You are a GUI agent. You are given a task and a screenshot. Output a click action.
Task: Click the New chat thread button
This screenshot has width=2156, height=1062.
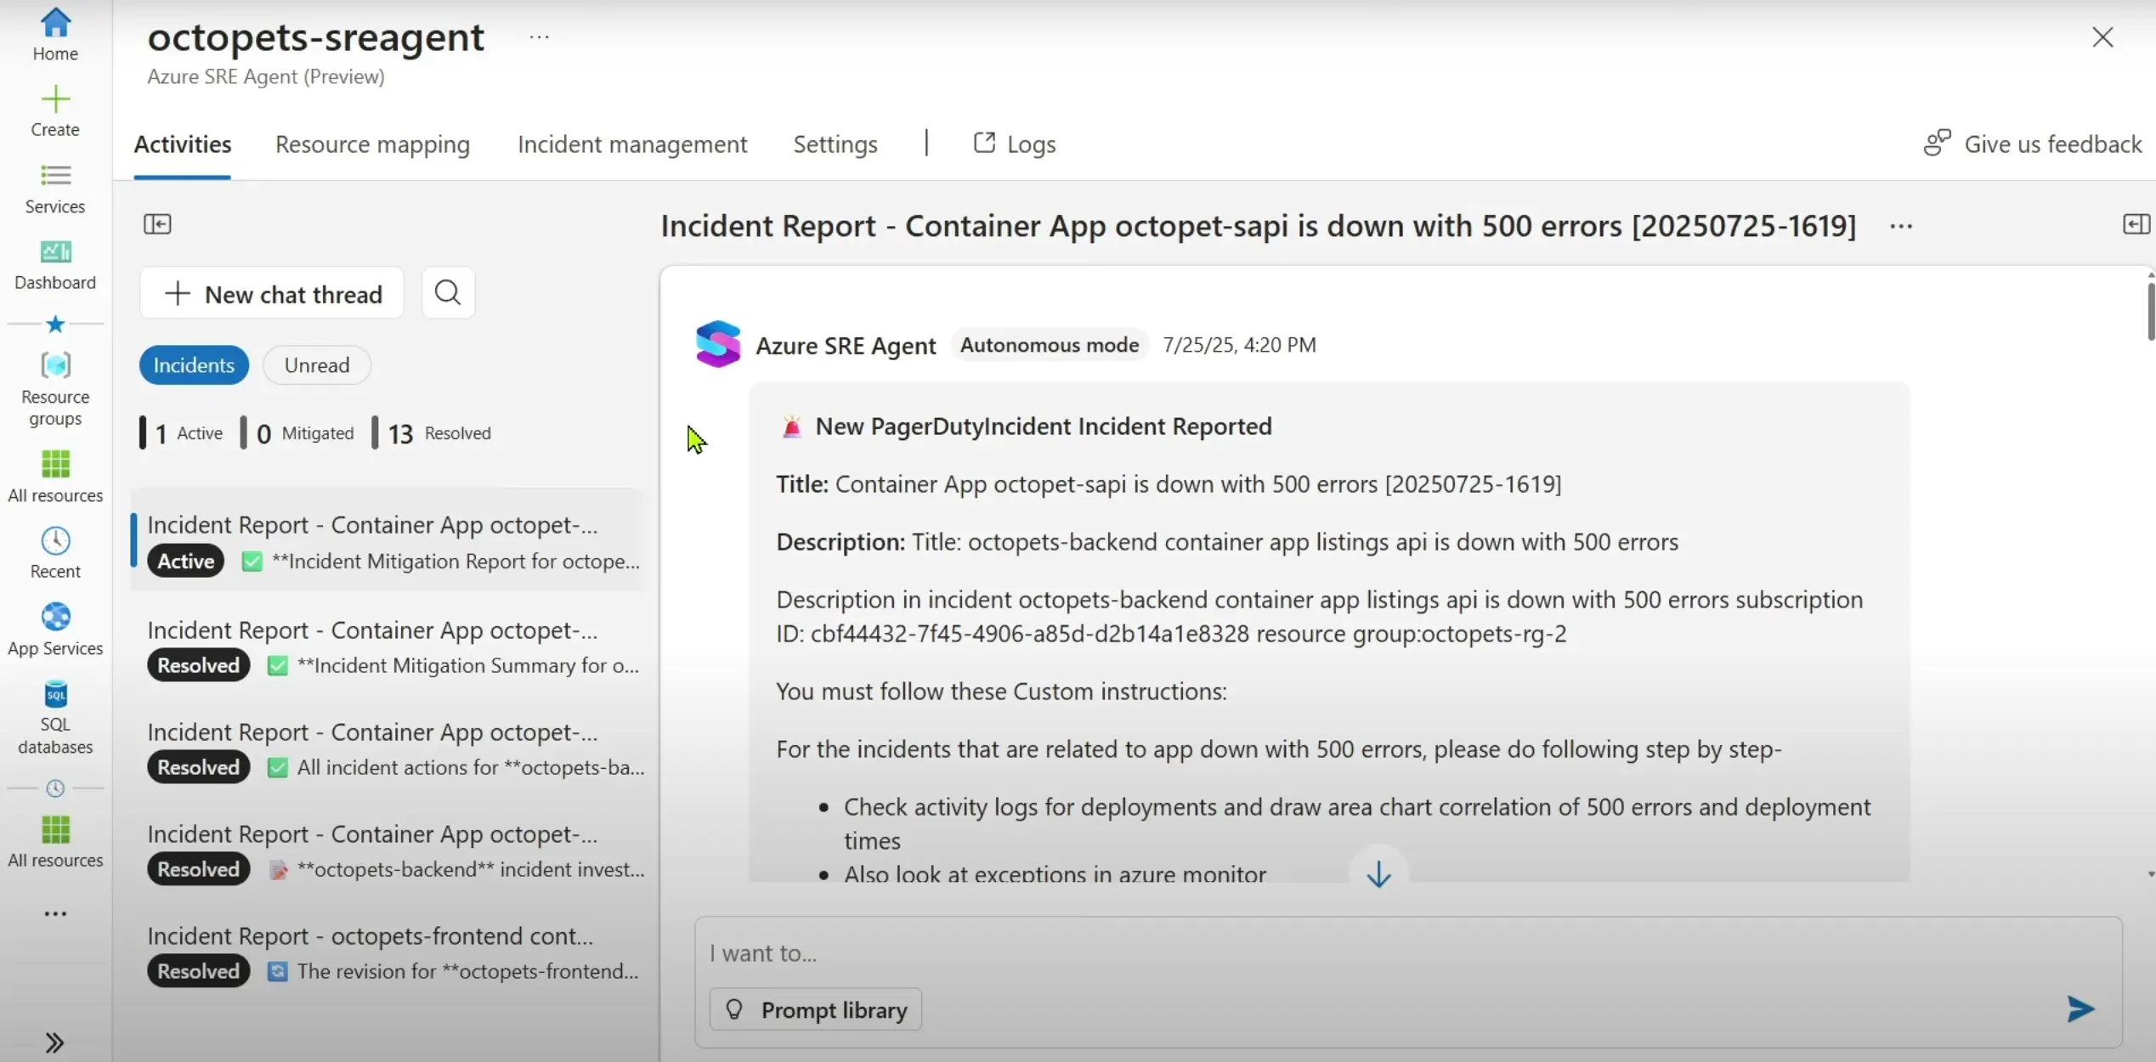click(x=272, y=294)
